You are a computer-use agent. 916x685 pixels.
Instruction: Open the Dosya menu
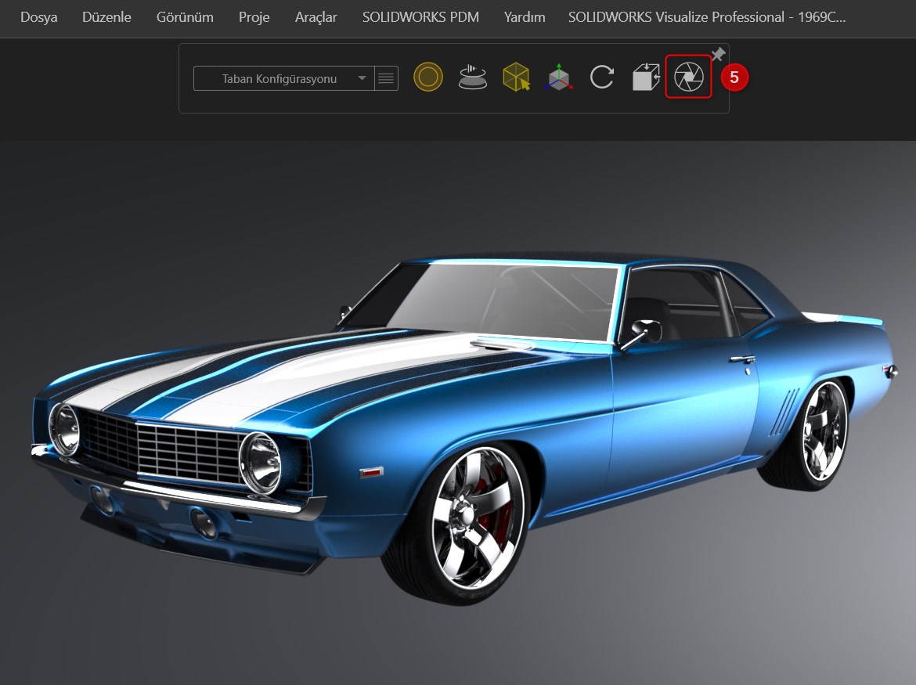point(38,17)
